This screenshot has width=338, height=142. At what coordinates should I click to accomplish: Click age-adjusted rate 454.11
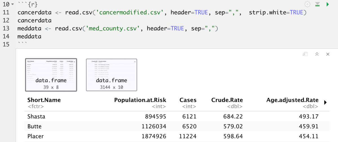[309, 136]
